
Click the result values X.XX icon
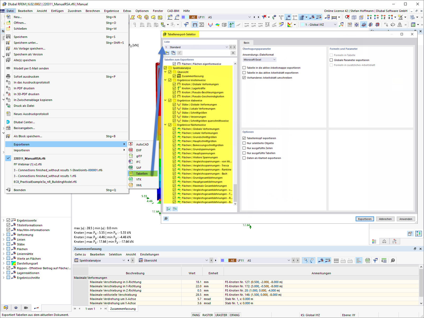(x=328, y=260)
